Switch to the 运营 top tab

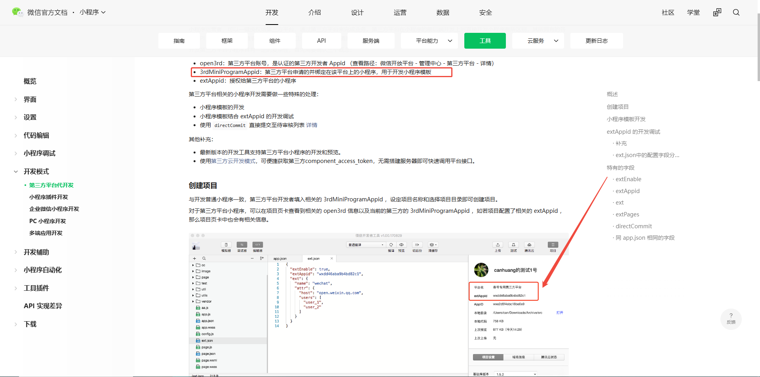pos(400,12)
